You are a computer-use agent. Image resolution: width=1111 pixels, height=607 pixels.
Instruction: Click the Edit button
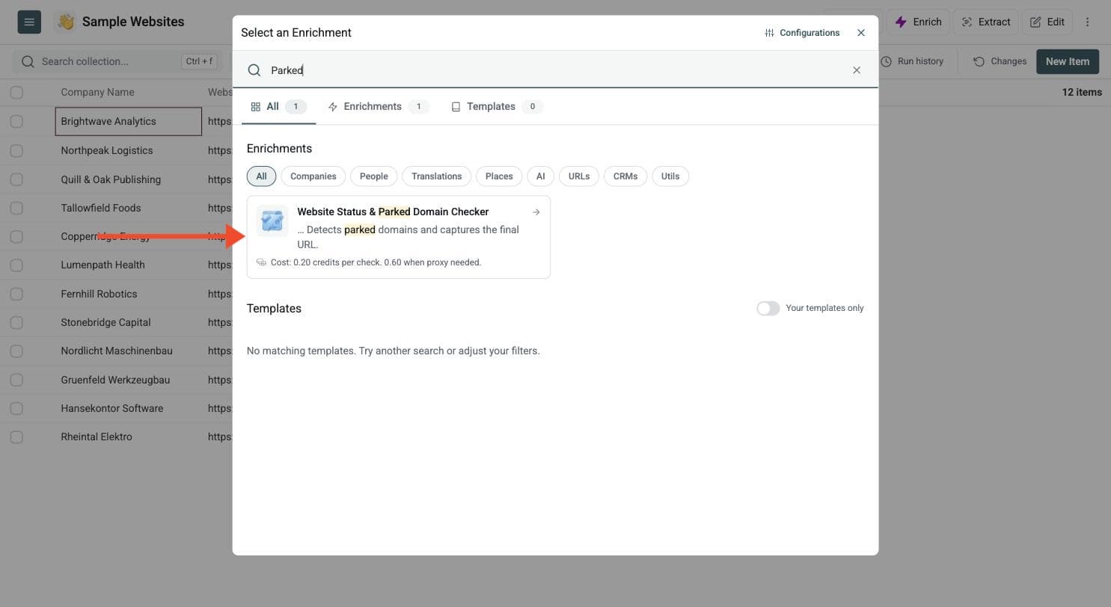tap(1047, 22)
